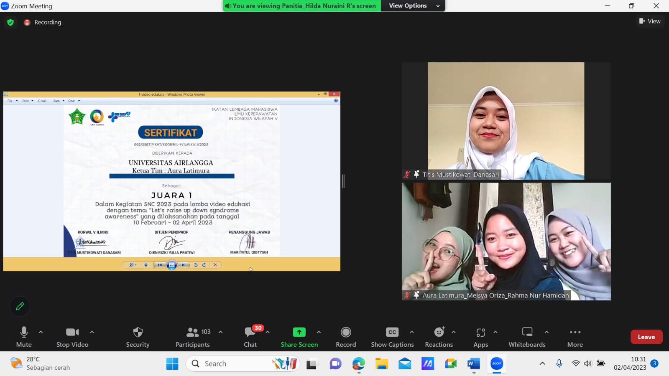Expand the View Options dropdown
The height and width of the screenshot is (376, 669).
tap(413, 6)
